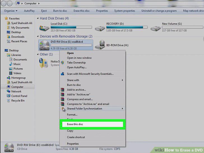Click Burn to disc in the toolbar
Screen dimensions: 204x153
(60, 11)
